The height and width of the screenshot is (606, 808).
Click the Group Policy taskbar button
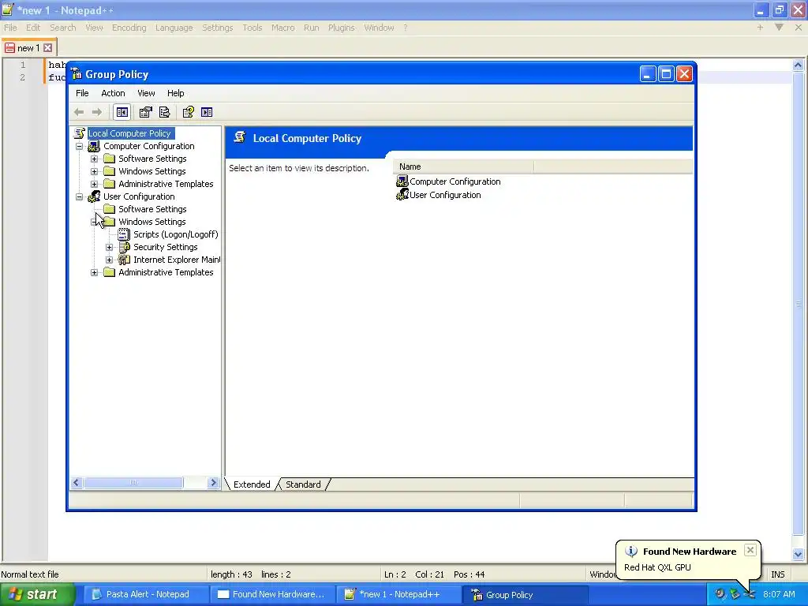pos(525,595)
